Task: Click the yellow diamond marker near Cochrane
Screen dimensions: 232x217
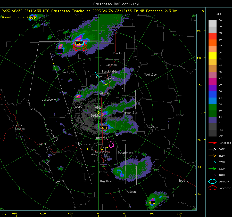Action: click(x=88, y=149)
